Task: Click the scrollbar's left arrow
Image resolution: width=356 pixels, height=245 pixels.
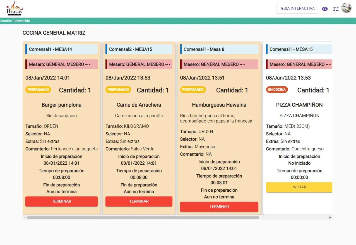Action: 25,217
